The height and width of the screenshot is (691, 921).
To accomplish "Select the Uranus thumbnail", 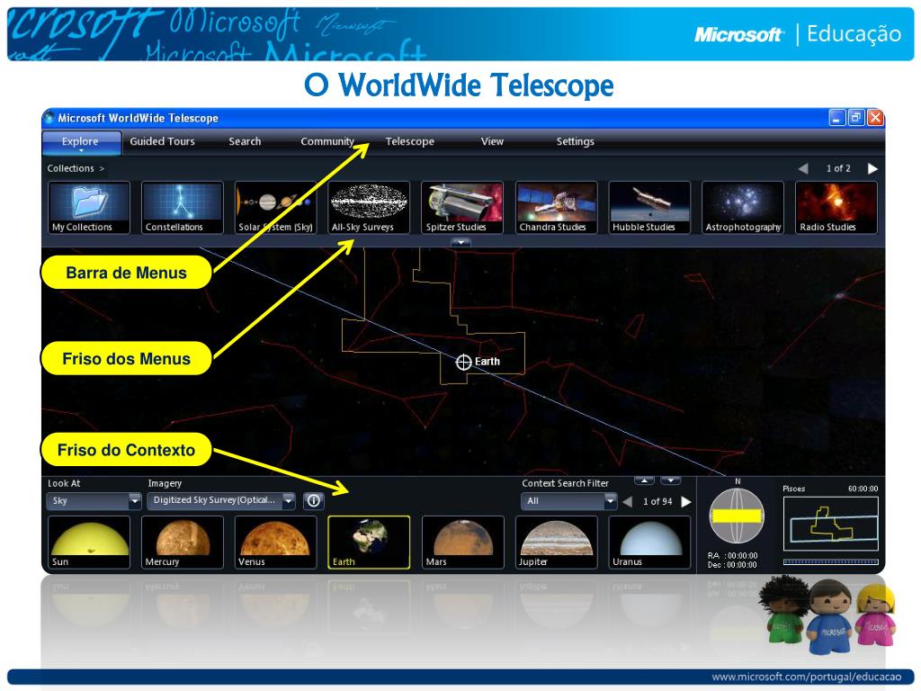I will pos(649,543).
